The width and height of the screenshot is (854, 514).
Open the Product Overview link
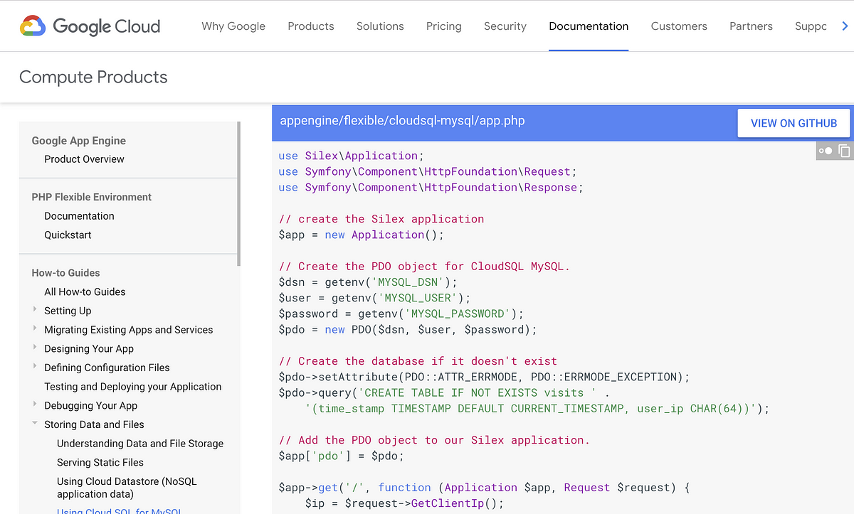pyautogui.click(x=84, y=159)
